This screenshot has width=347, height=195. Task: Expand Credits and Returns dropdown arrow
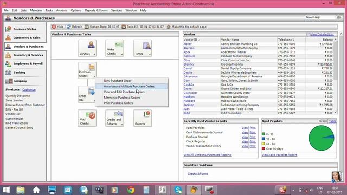pyautogui.click(x=121, y=125)
